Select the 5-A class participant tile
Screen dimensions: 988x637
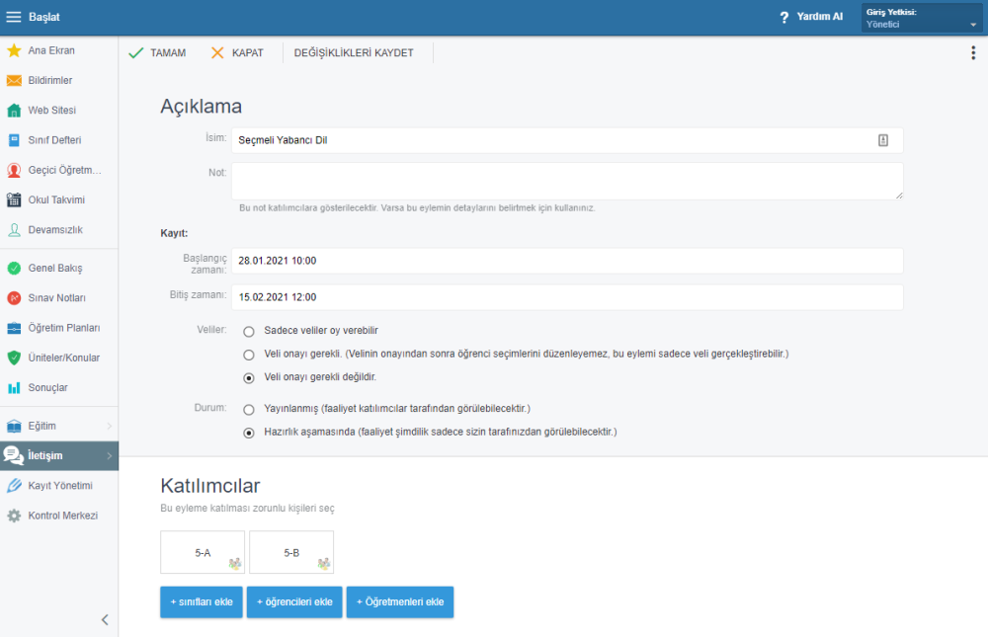point(203,553)
